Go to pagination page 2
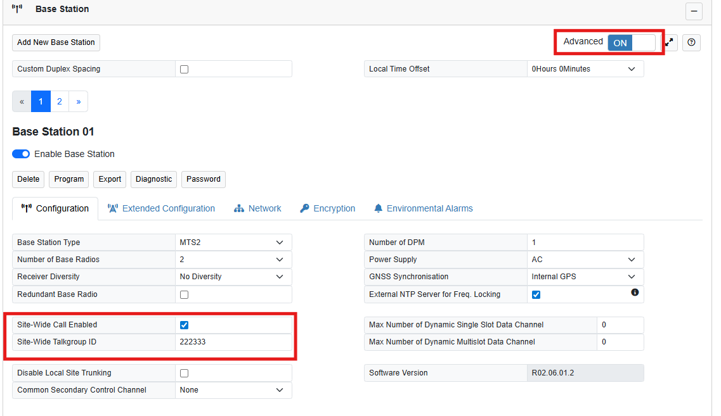721x416 pixels. (x=60, y=101)
